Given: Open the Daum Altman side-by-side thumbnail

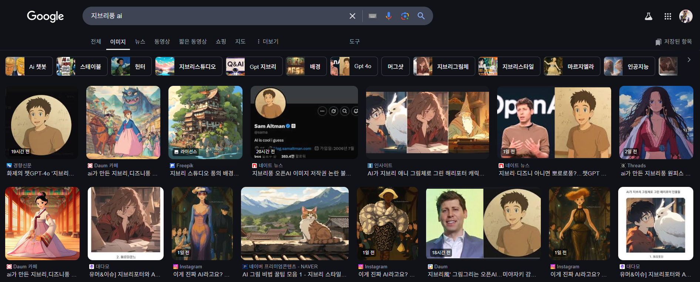Looking at the screenshot, I should pyautogui.click(x=483, y=224).
